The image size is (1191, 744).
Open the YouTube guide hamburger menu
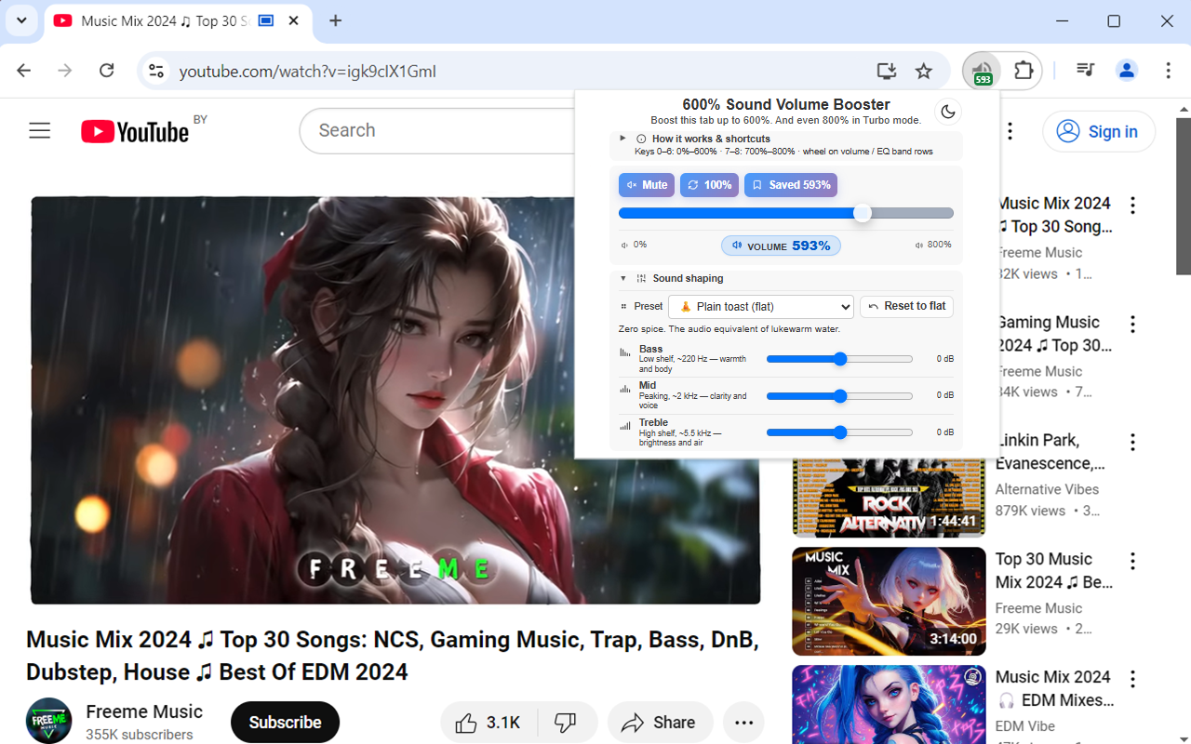40,130
